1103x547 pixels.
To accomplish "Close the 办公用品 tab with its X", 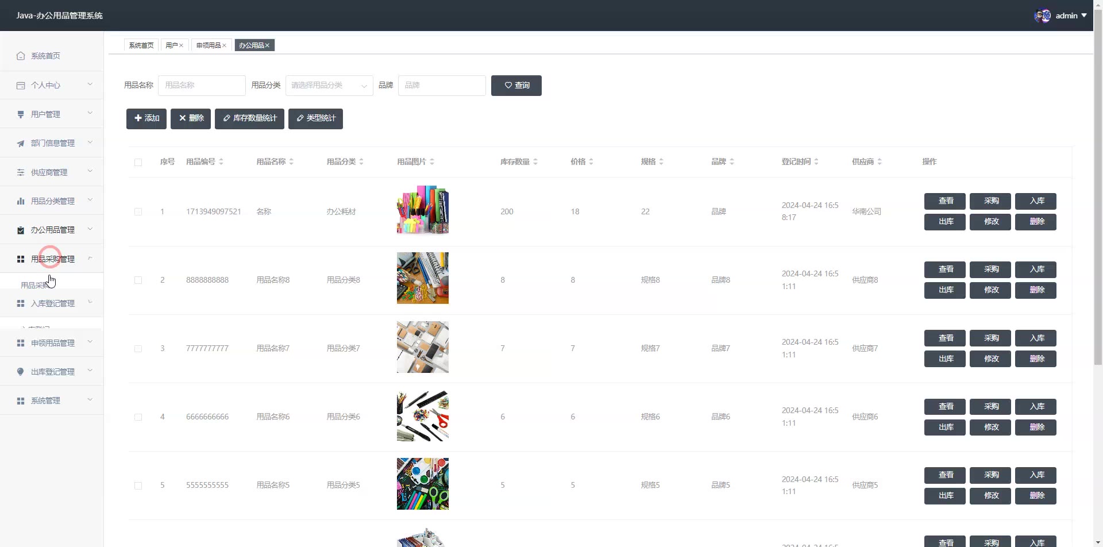I will tap(267, 45).
